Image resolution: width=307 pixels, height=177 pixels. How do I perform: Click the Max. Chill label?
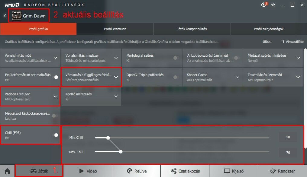pyautogui.click(x=76, y=152)
